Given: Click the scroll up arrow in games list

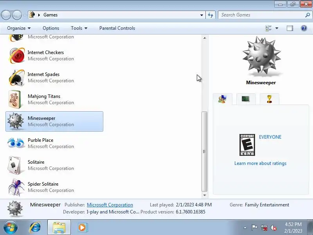Looking at the screenshot, I should [x=205, y=38].
